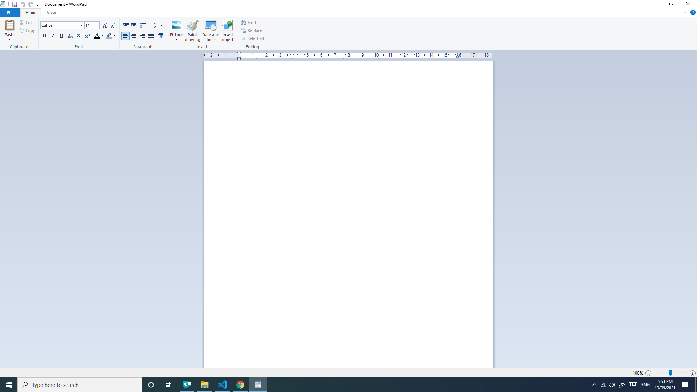The height and width of the screenshot is (392, 697).
Task: Insert a Paint drawing
Action: 192,30
